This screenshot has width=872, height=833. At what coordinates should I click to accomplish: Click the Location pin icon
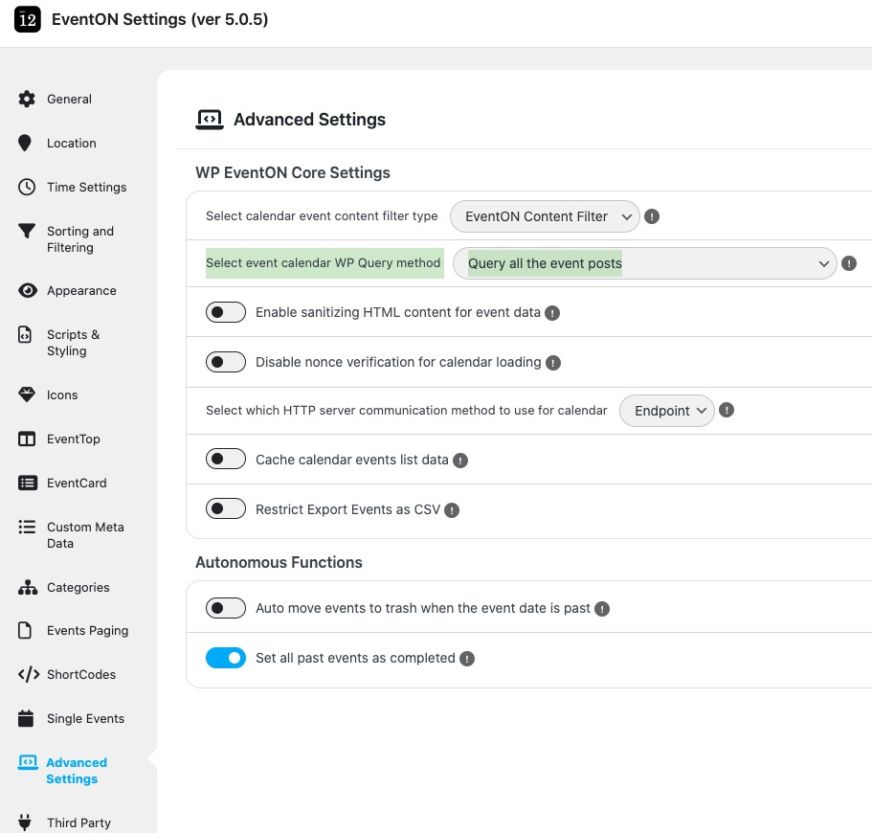27,144
